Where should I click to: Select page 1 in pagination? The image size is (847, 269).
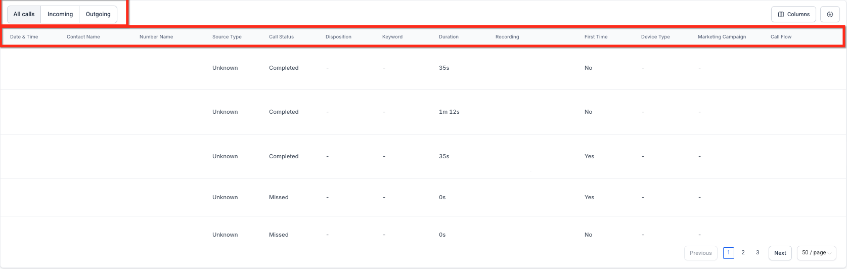729,253
